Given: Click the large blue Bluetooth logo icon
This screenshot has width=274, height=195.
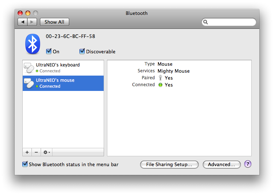Looking at the screenshot, I should (33, 44).
